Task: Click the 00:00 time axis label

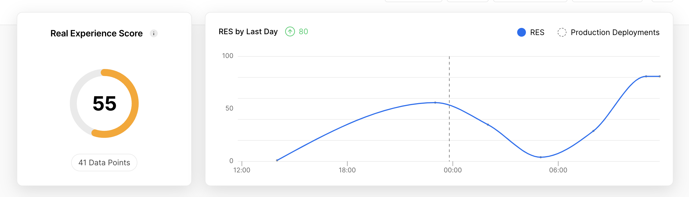Action: pos(453,170)
